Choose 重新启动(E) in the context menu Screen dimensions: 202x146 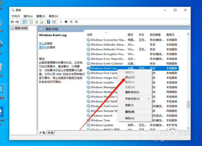pyautogui.click(x=132, y=92)
